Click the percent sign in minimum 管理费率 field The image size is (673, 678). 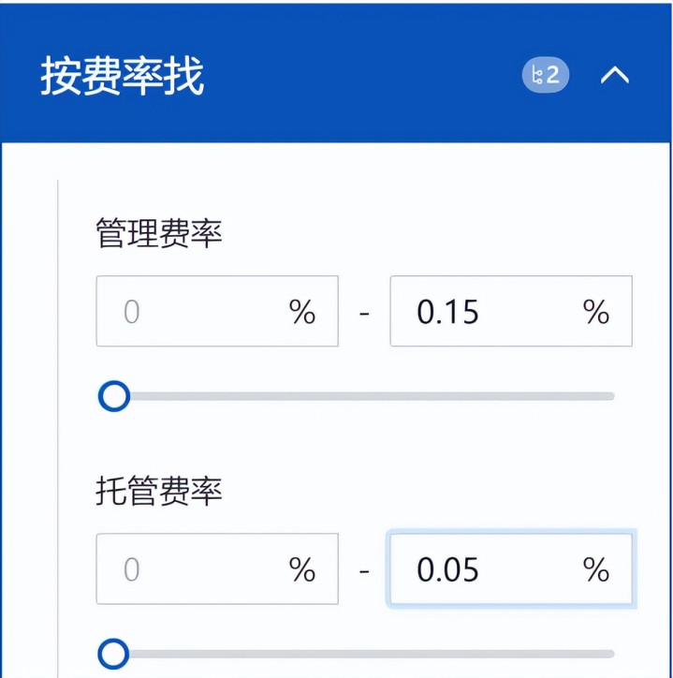coord(302,312)
